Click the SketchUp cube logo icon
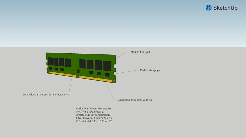The height and width of the screenshot is (138, 246). [x=208, y=8]
